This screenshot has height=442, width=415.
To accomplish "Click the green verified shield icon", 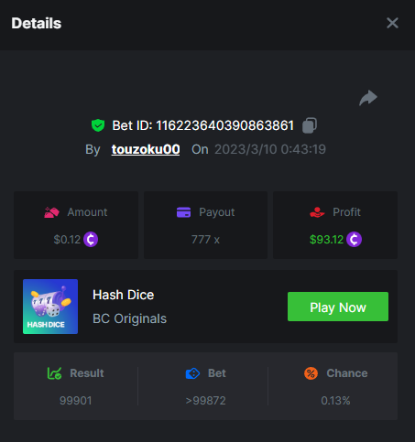I will coord(98,125).
